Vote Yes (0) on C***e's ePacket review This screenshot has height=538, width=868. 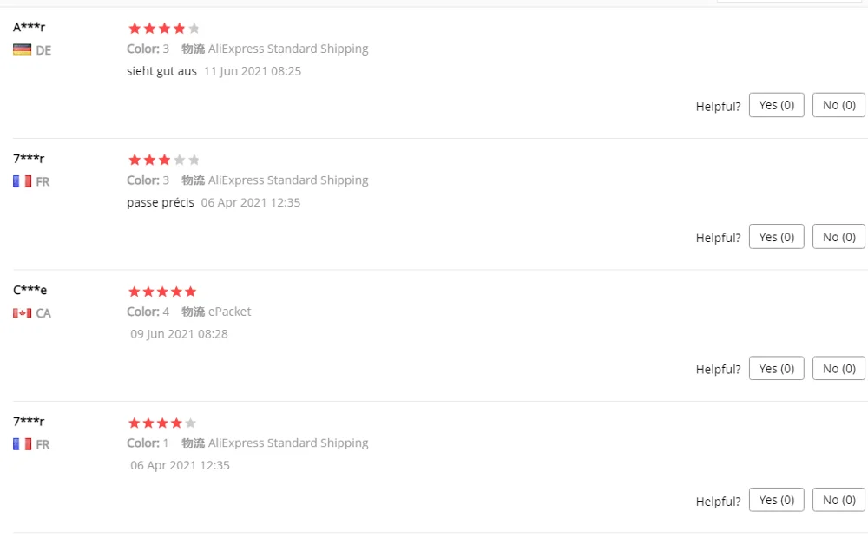point(776,368)
